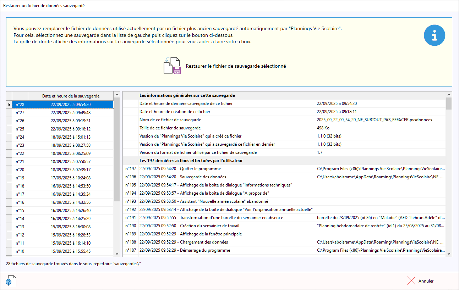Select row n°28 indicator arrow

[x=9, y=105]
